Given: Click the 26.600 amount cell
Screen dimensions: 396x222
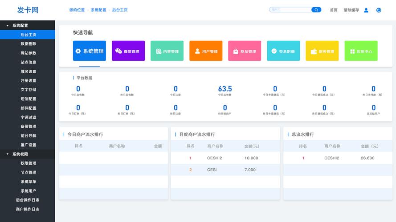Looking at the screenshot, I should pos(367,158).
